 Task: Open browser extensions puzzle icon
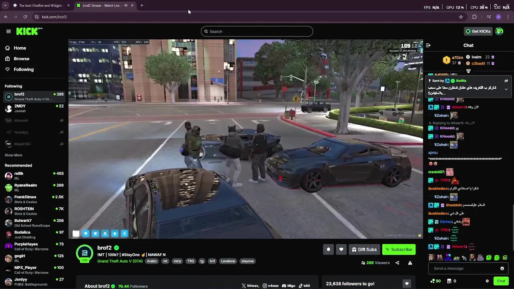pos(475,17)
